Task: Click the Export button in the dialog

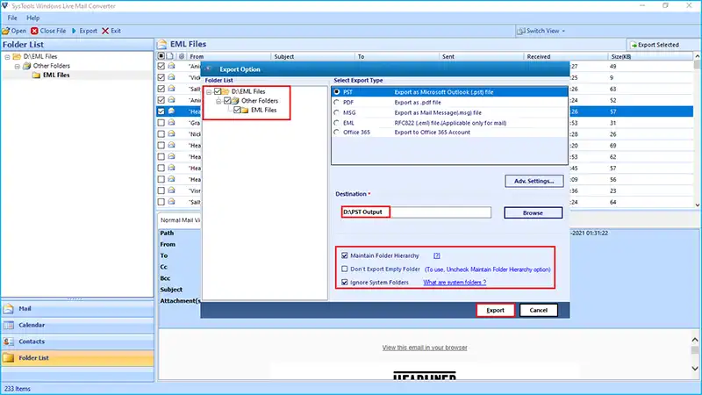Action: (495, 310)
